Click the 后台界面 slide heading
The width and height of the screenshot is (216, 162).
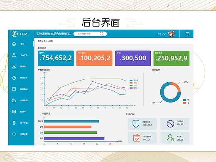(101, 22)
